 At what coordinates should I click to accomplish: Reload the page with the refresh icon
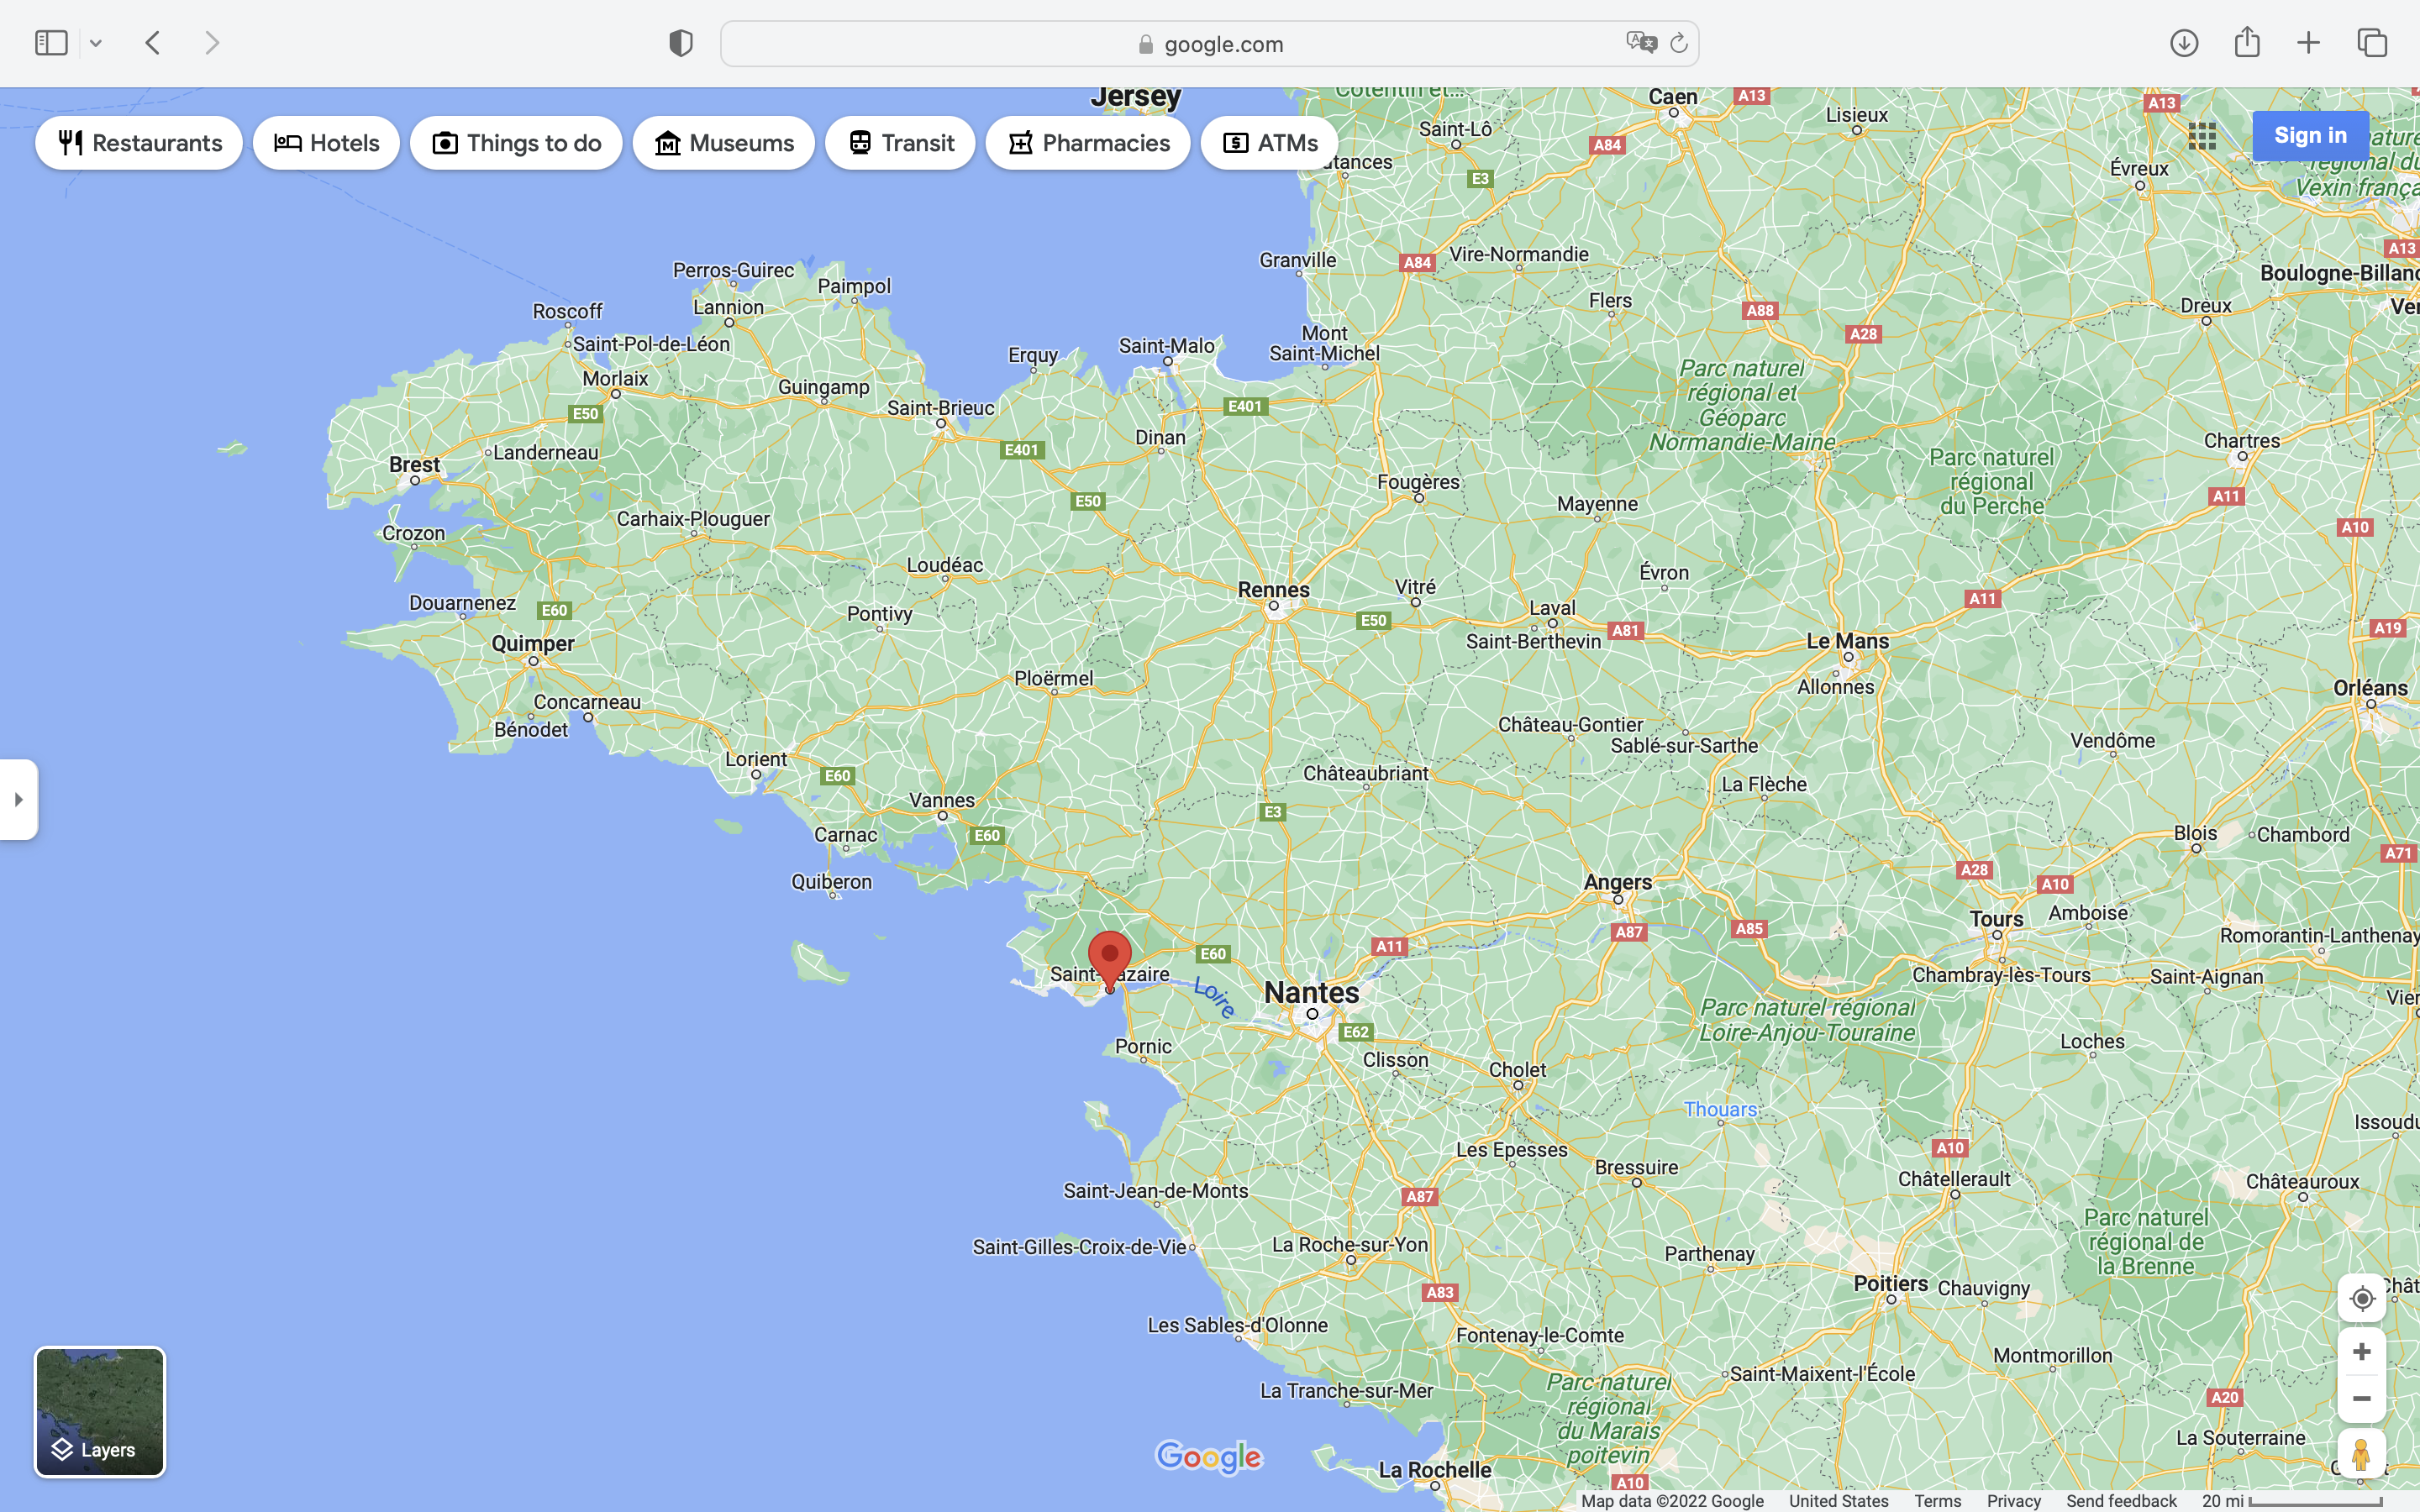tap(1679, 43)
